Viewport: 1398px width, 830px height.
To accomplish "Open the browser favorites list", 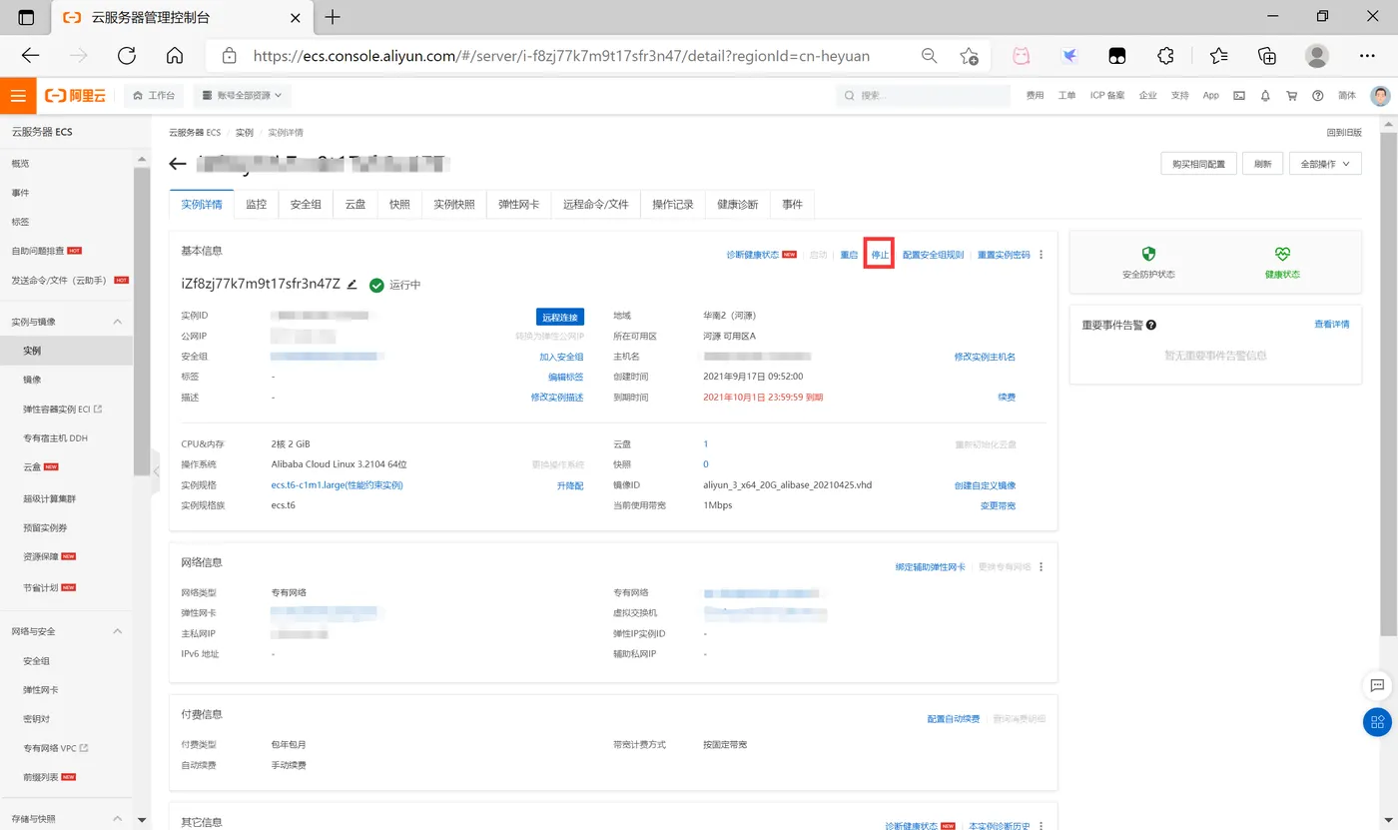I will pos(1218,56).
